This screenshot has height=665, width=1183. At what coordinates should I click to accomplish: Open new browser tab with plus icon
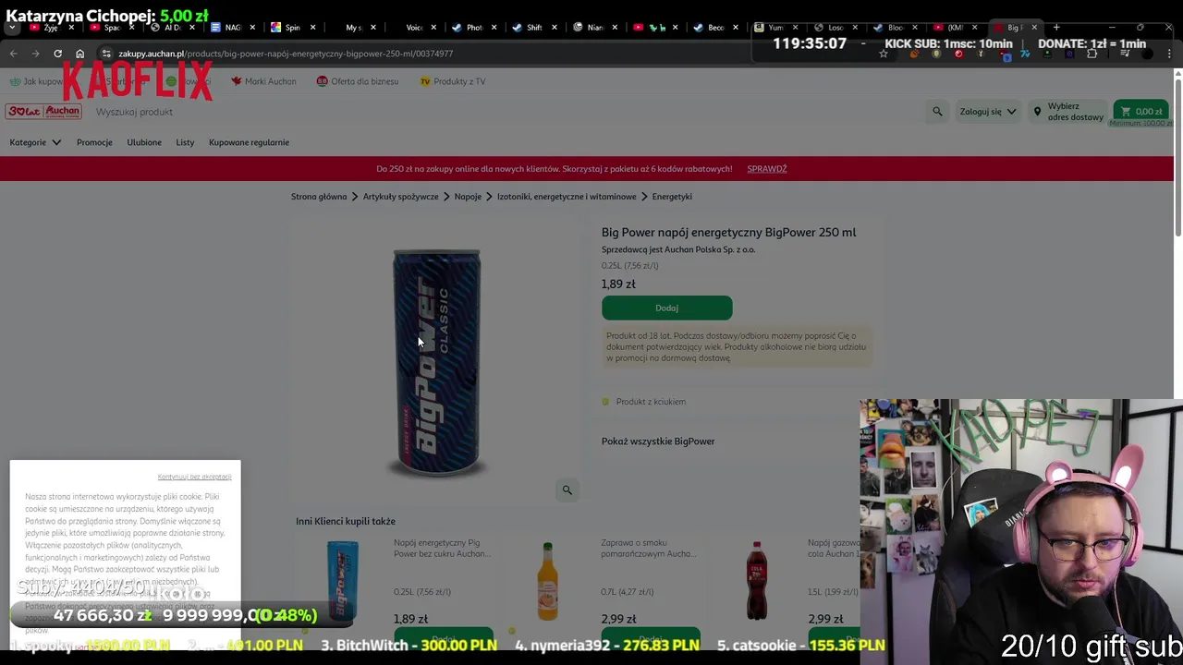point(1056,27)
